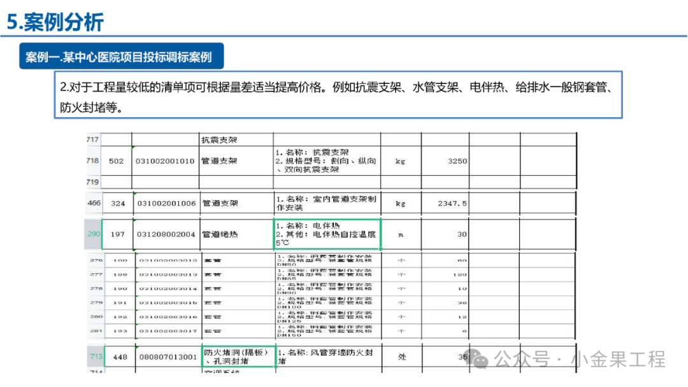
Task: Click item code 031002003016
Action: [168, 316]
